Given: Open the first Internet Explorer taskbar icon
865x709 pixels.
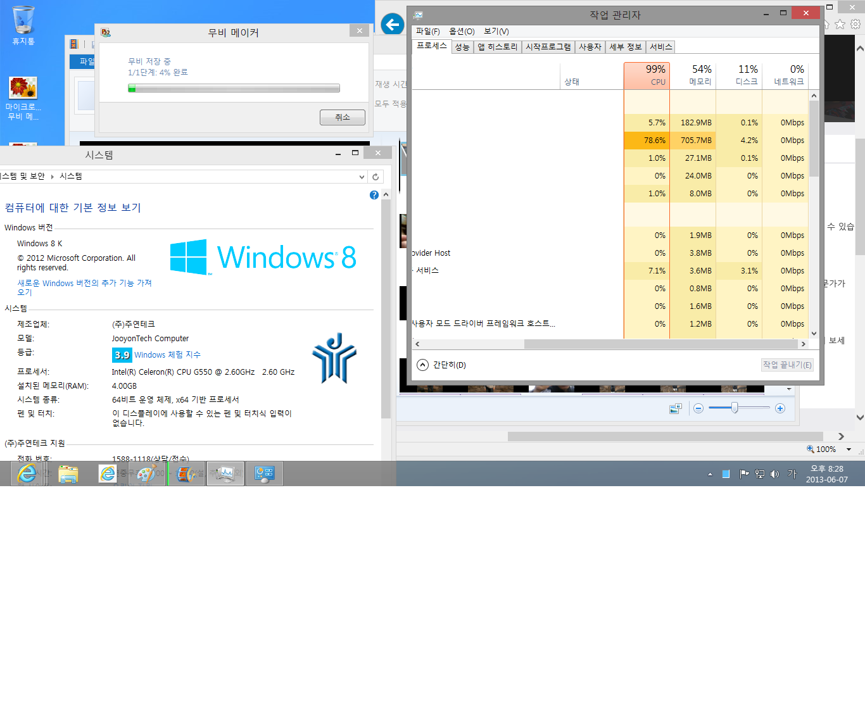Looking at the screenshot, I should tap(27, 474).
